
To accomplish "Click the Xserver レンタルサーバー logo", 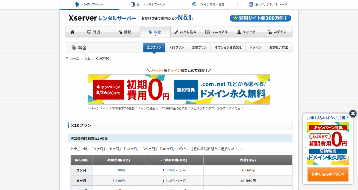I will tap(102, 18).
